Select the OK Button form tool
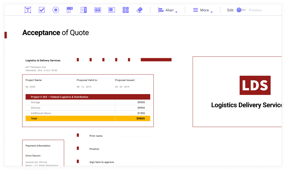 [98, 10]
